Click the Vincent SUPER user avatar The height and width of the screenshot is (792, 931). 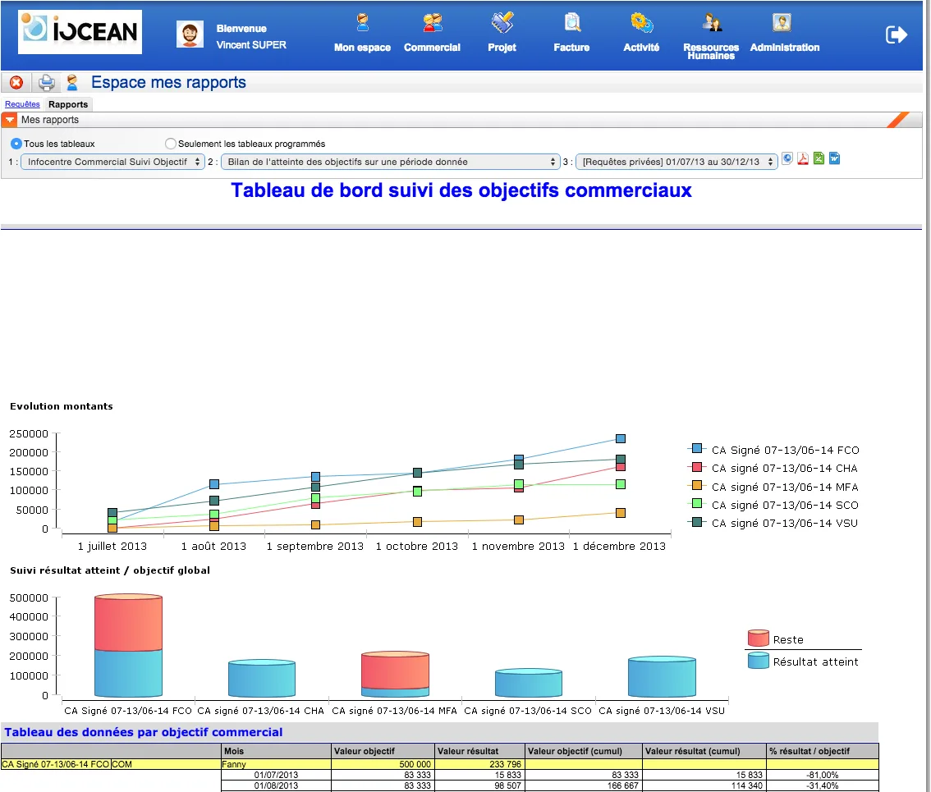click(190, 34)
